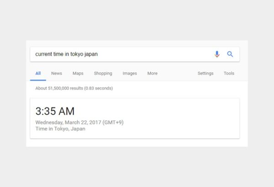The image size is (274, 187).
Task: Switch to the News tab
Action: coord(57,74)
